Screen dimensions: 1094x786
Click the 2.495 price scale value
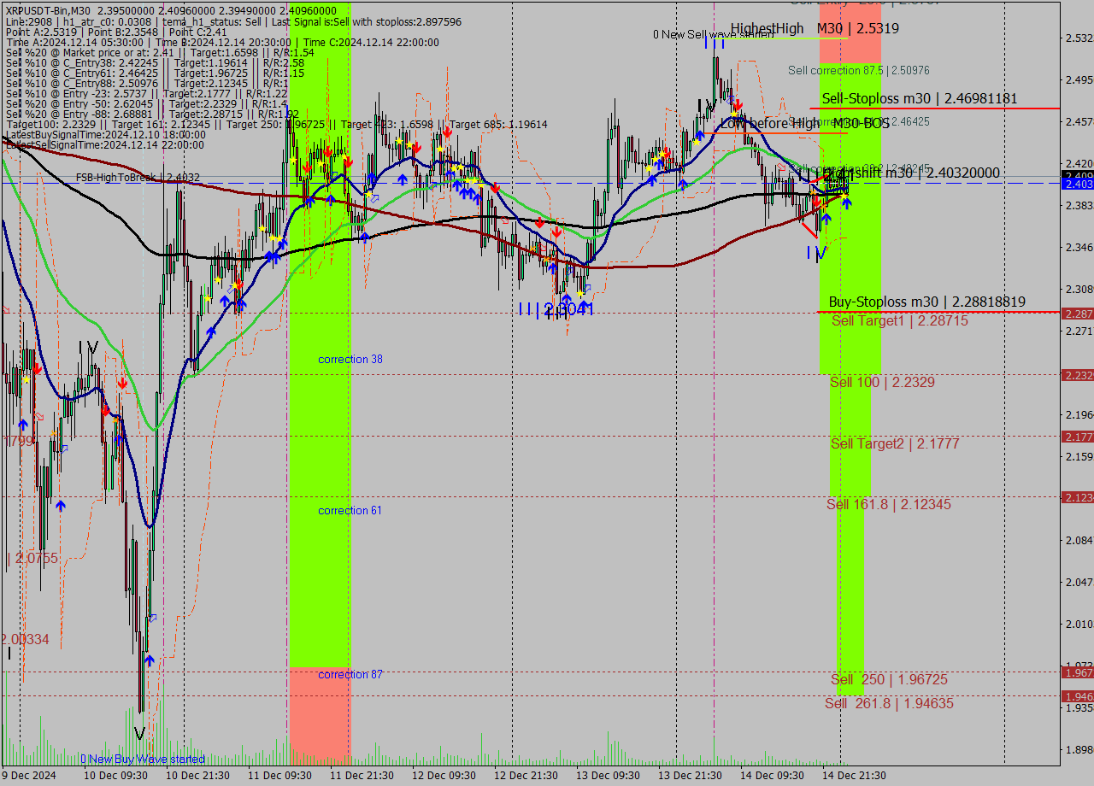(1079, 80)
